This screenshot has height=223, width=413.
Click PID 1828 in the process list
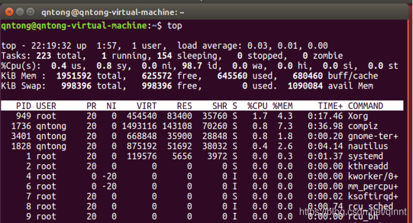coord(21,146)
